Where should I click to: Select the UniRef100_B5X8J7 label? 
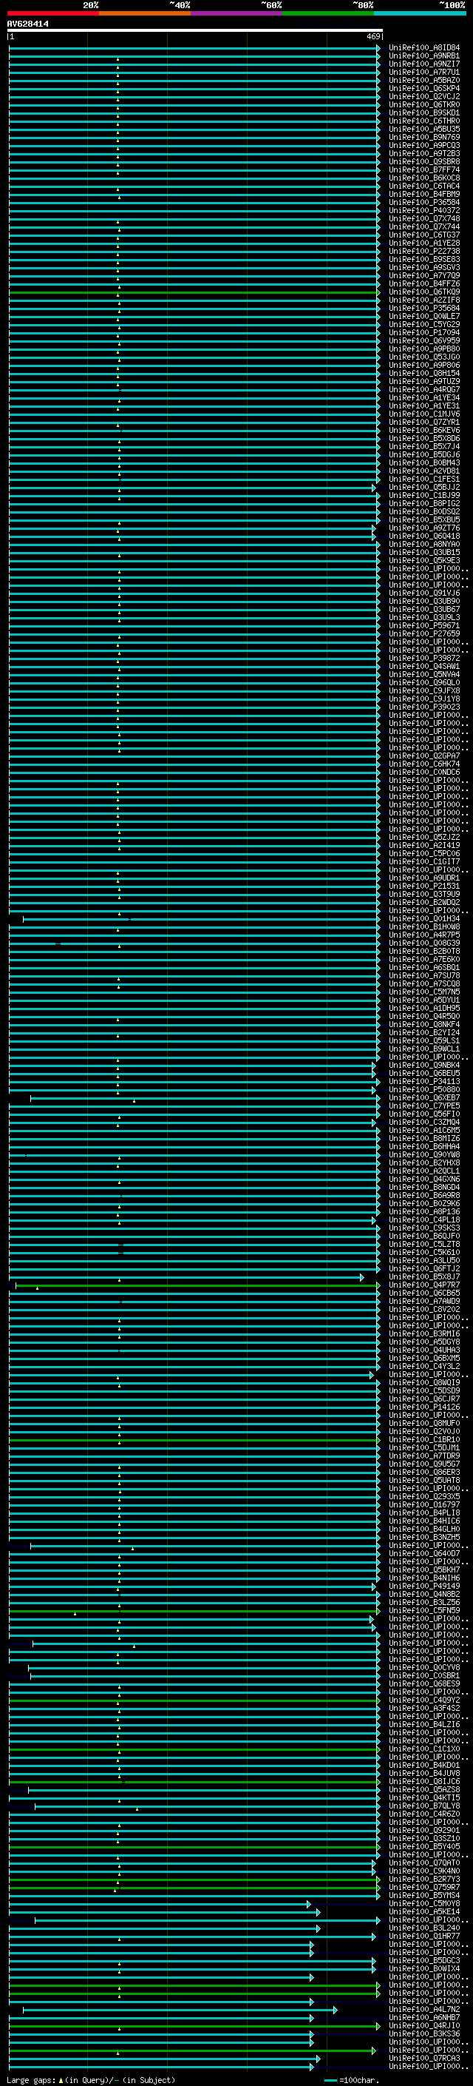point(423,1277)
